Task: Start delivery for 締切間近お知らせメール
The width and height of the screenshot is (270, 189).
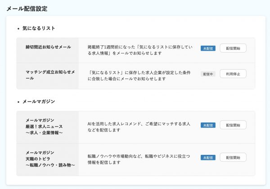Action: click(233, 48)
